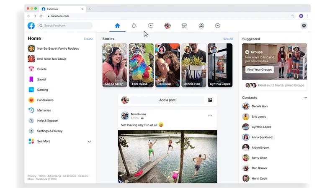Click the browser forward arrow

pyautogui.click(x=35, y=16)
